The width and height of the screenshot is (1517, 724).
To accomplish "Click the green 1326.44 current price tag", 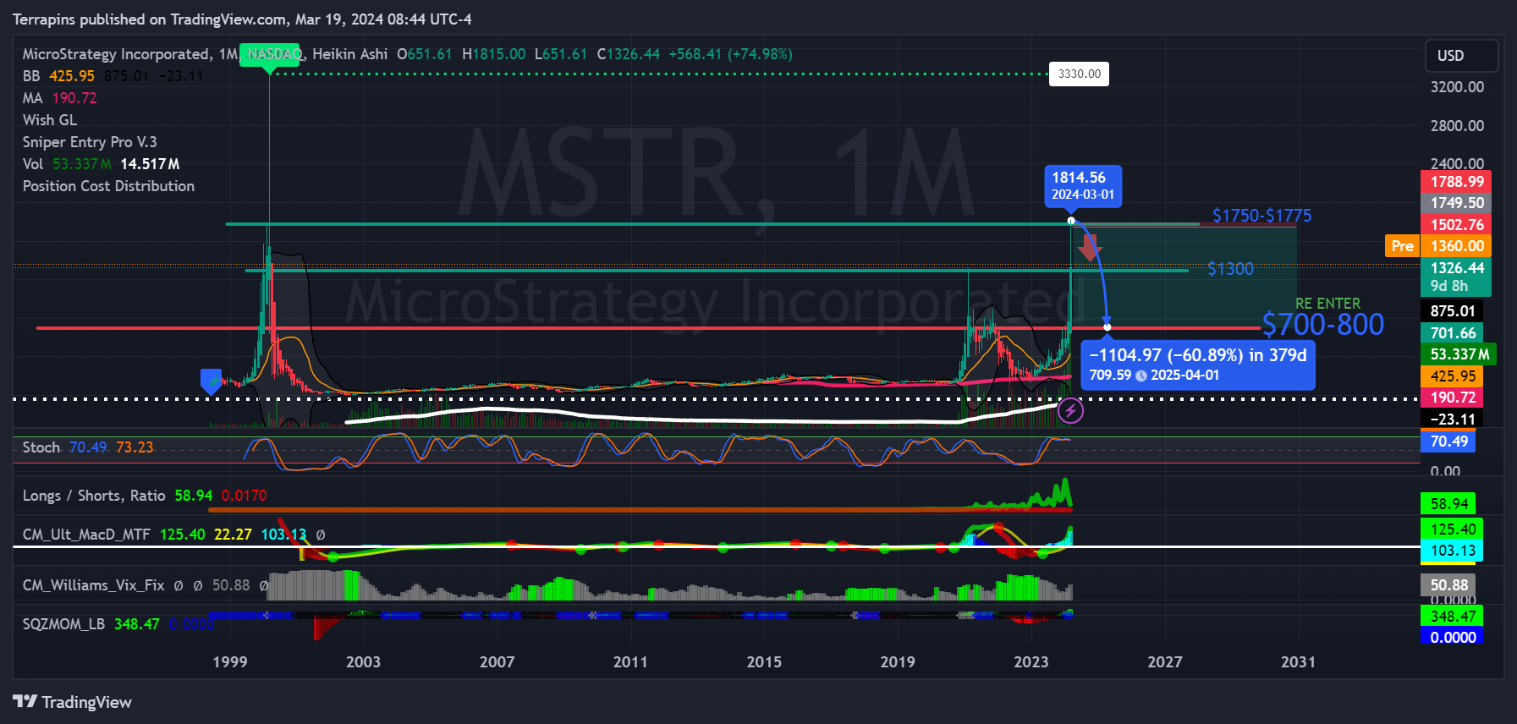I will click(x=1456, y=277).
